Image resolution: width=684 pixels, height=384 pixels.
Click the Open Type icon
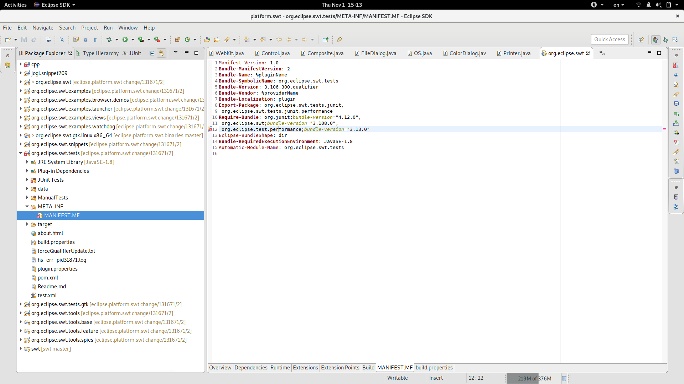click(207, 39)
